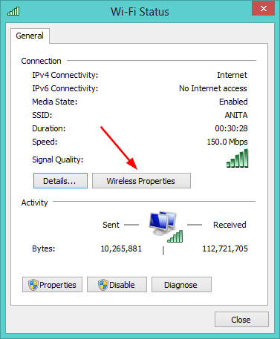Open the General tab
The width and height of the screenshot is (280, 339).
30,36
